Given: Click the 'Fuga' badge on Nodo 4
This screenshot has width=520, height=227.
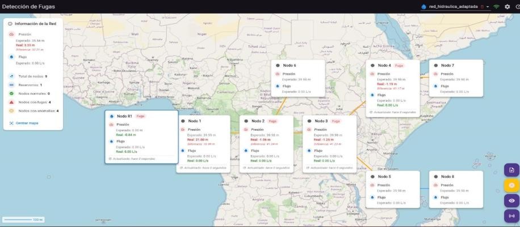Looking at the screenshot, I should tap(399, 65).
